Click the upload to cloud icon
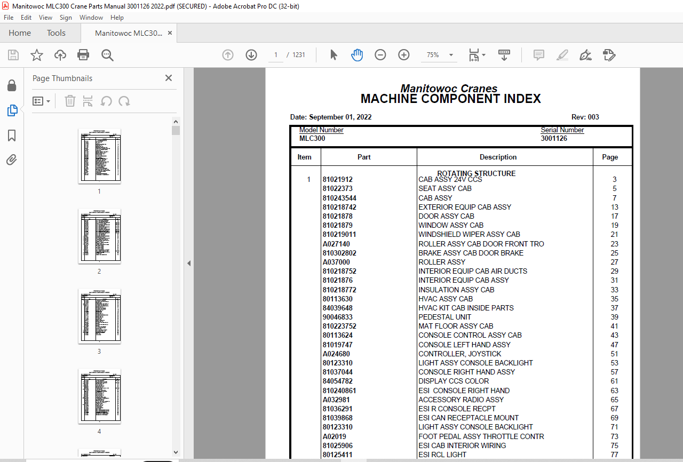The image size is (683, 462). [60, 55]
